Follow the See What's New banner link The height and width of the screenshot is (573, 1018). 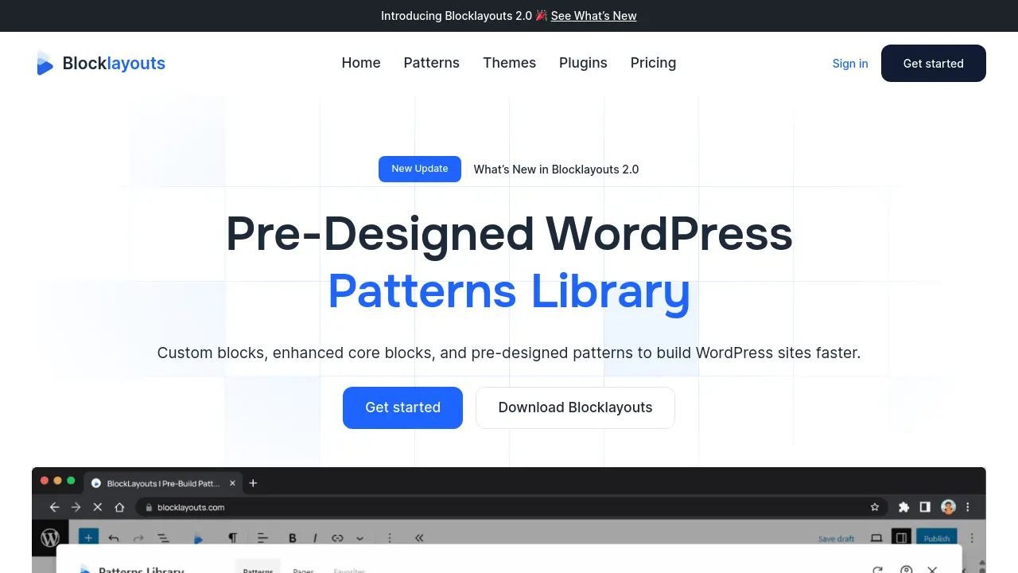pyautogui.click(x=594, y=16)
